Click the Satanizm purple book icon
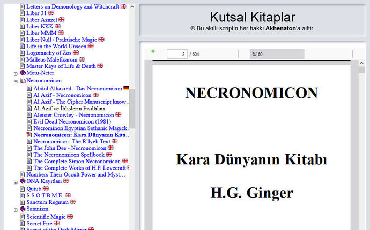 click(23, 209)
